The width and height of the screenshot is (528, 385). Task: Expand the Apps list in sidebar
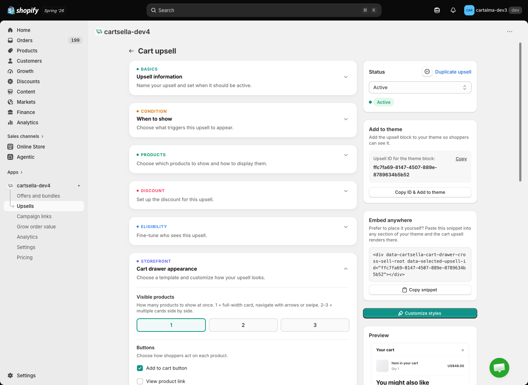[15, 172]
